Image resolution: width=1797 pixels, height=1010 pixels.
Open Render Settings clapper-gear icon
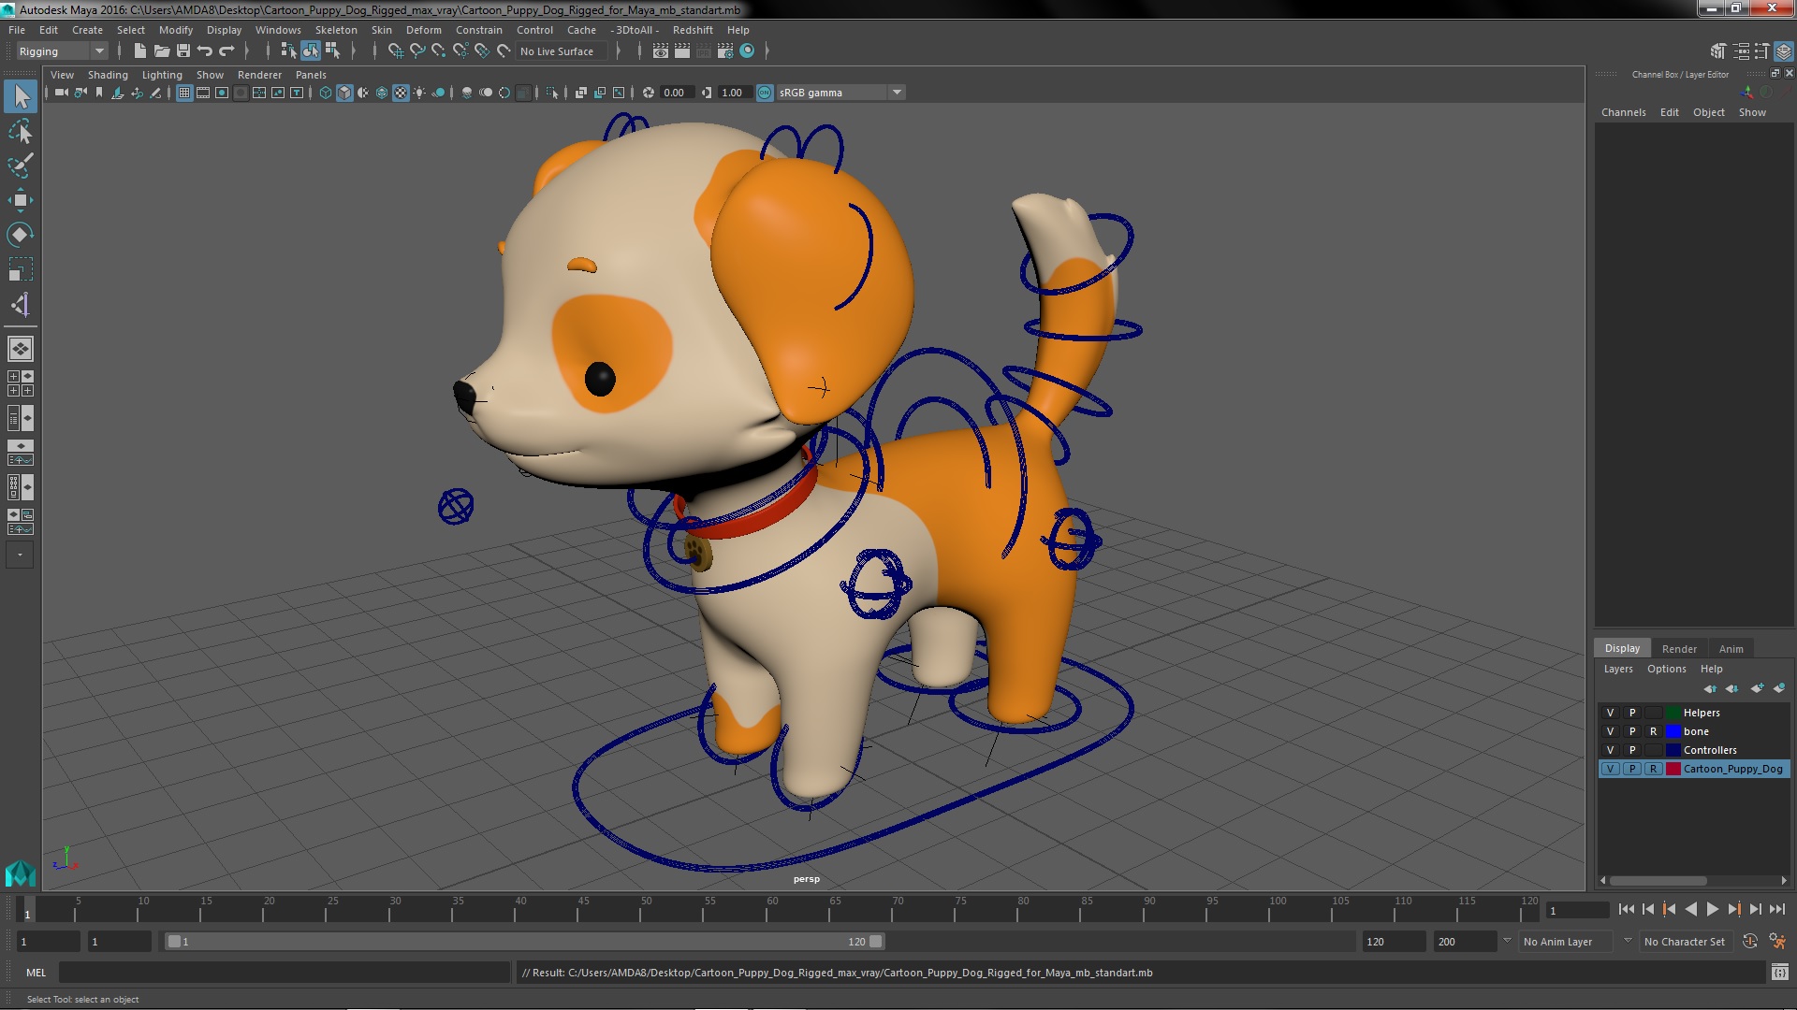pos(725,51)
